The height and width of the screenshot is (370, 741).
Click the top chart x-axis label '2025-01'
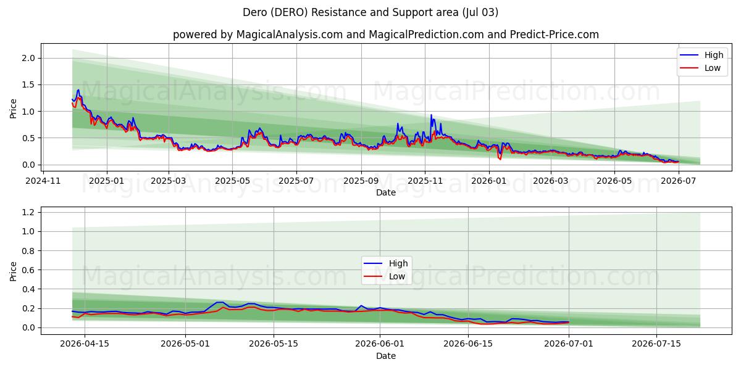coord(107,181)
